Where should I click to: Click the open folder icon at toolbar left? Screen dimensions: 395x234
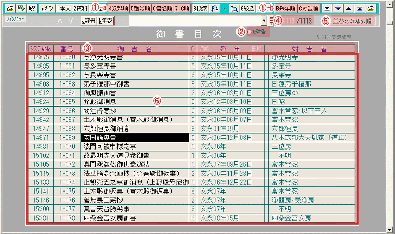[9, 9]
